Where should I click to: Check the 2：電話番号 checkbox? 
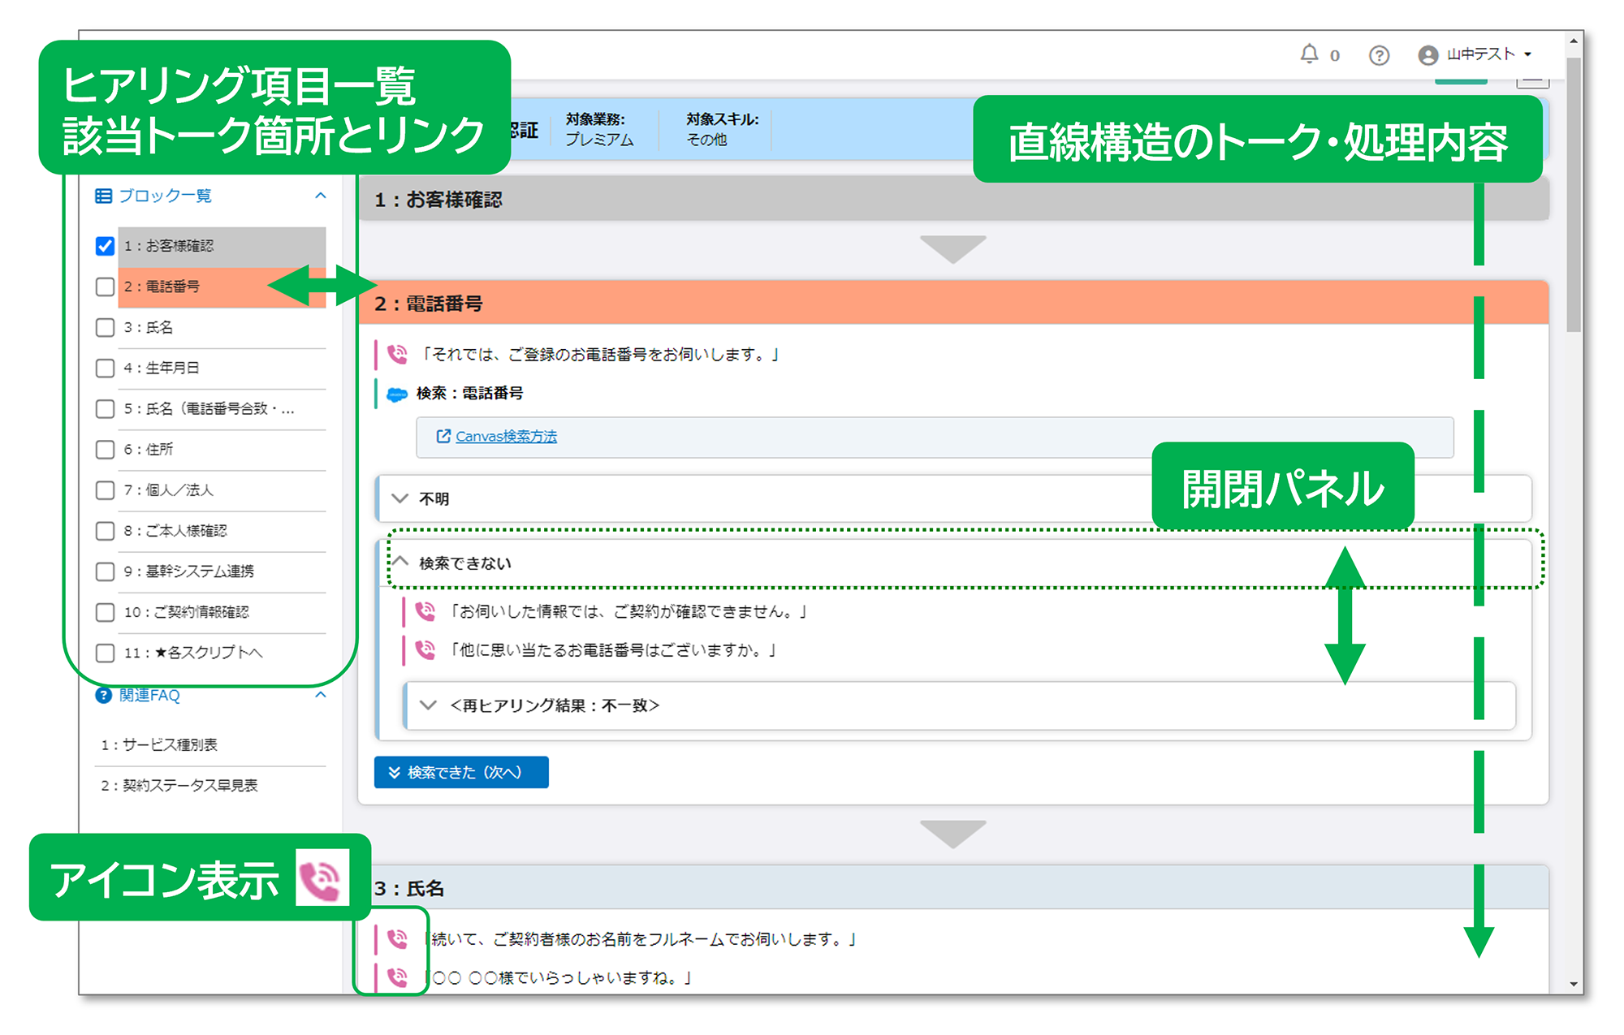105,287
